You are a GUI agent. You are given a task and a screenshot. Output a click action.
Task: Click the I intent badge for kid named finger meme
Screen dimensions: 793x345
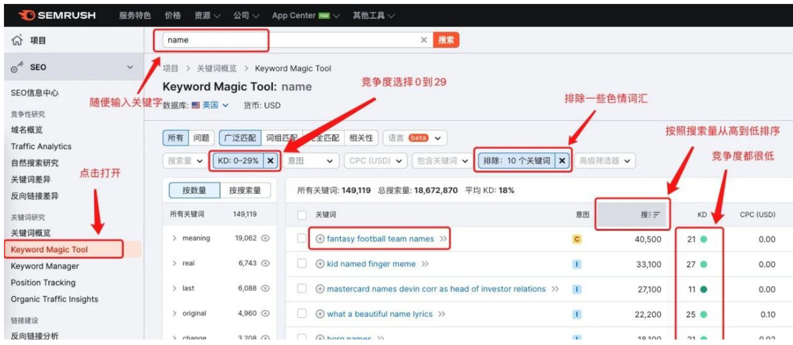[x=576, y=264]
